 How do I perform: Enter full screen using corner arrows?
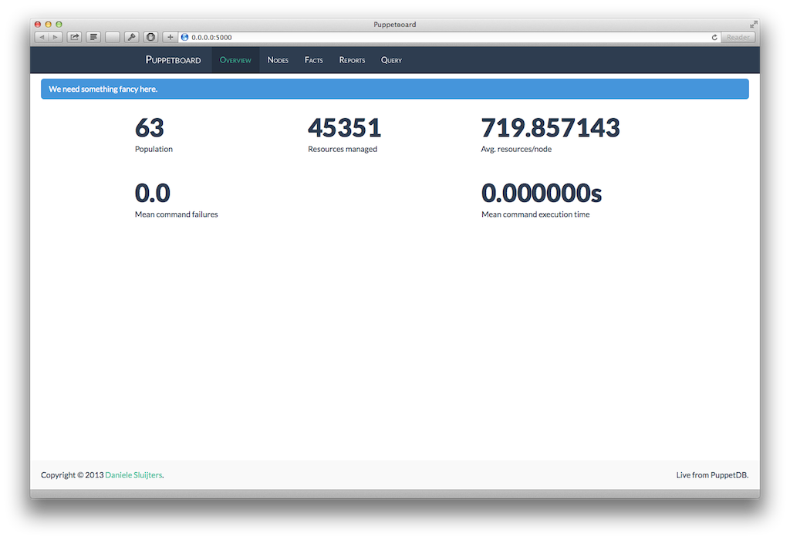[x=753, y=25]
